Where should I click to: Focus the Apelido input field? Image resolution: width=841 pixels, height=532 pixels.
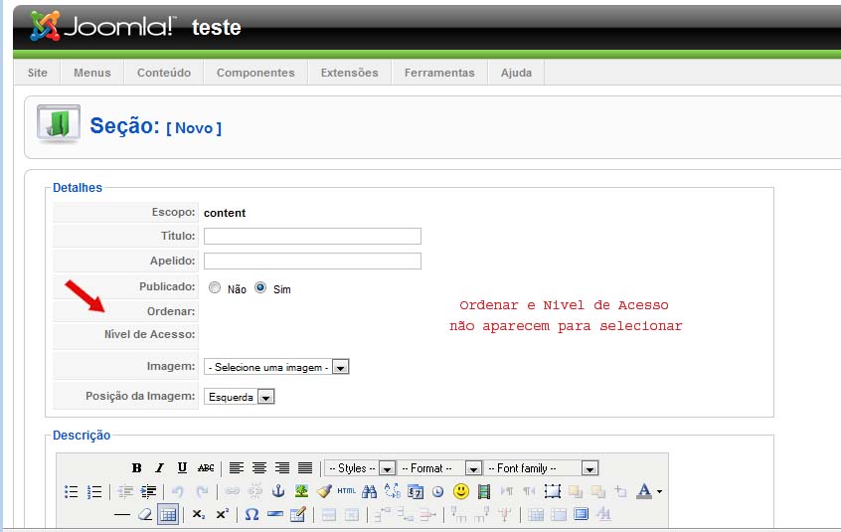[312, 262]
